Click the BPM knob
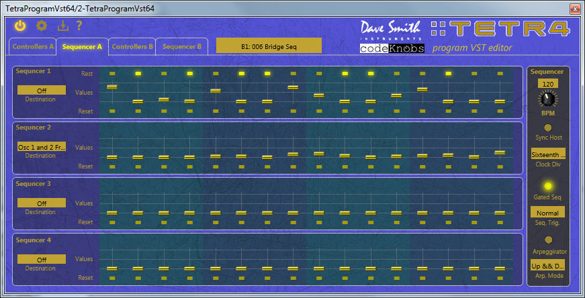The image size is (585, 298). [x=547, y=99]
